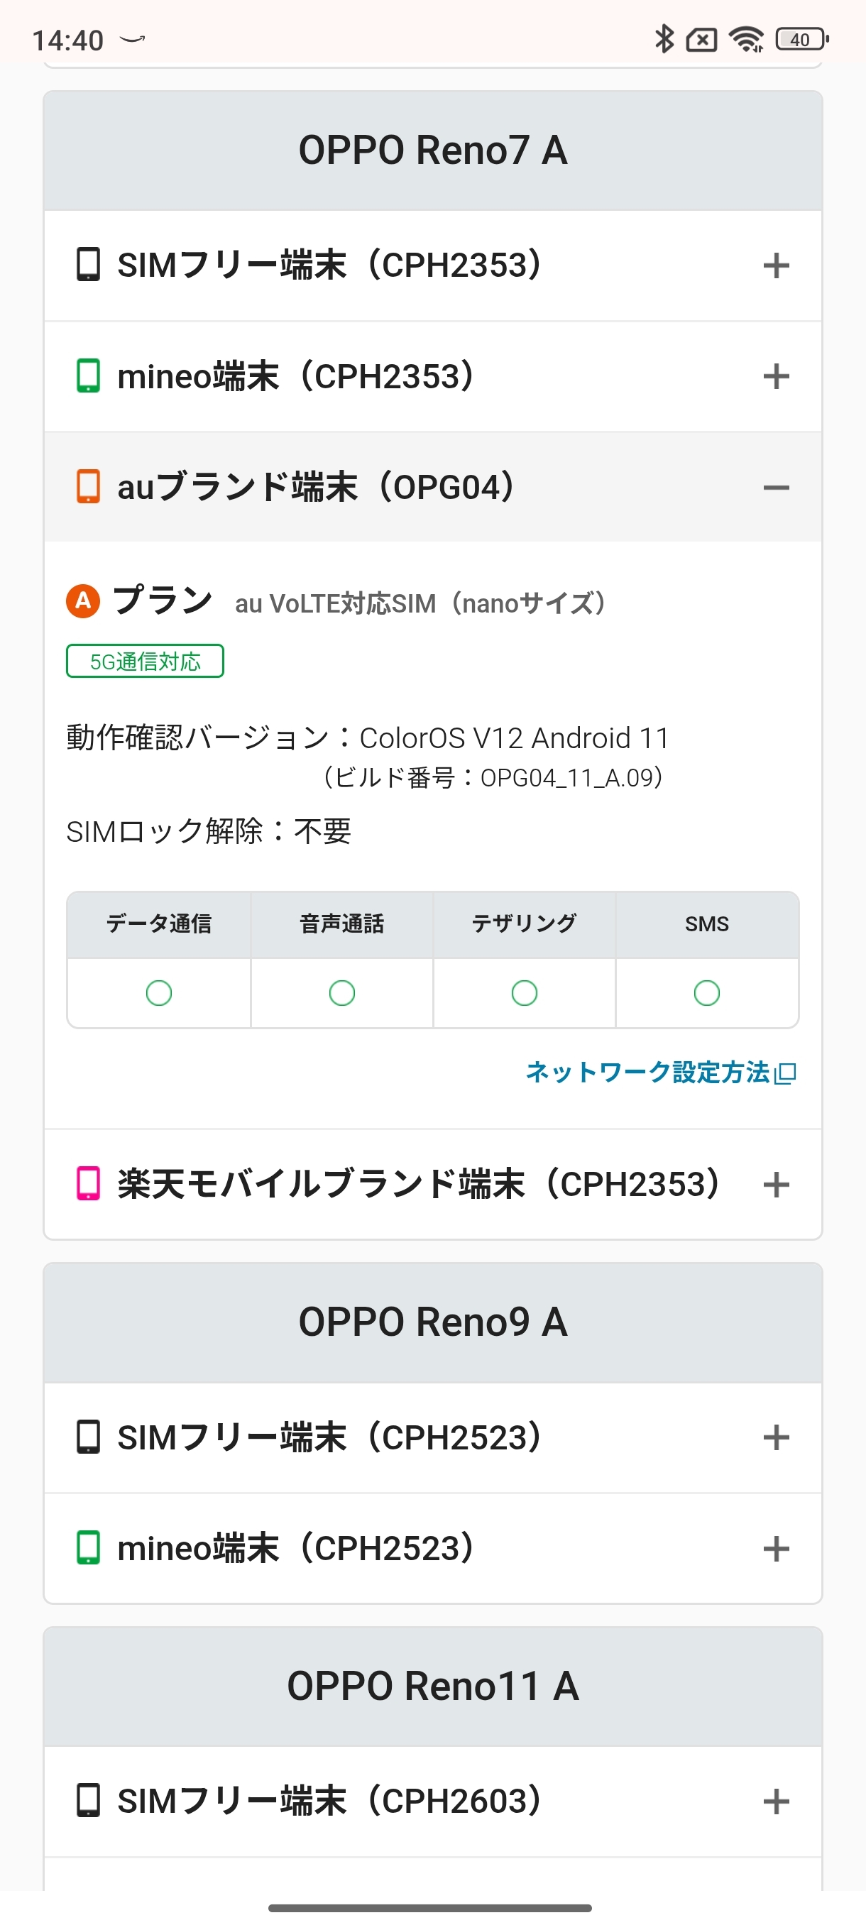Click the orange A plan badge
866x1925 pixels.
[x=83, y=600]
